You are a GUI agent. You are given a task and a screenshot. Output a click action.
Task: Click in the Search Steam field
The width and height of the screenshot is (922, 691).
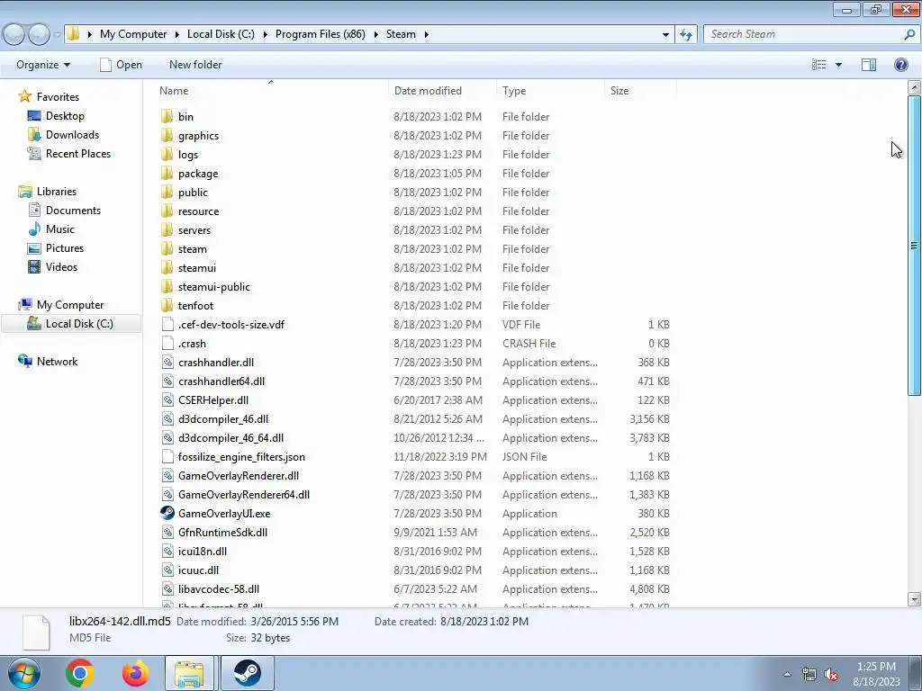point(806,34)
